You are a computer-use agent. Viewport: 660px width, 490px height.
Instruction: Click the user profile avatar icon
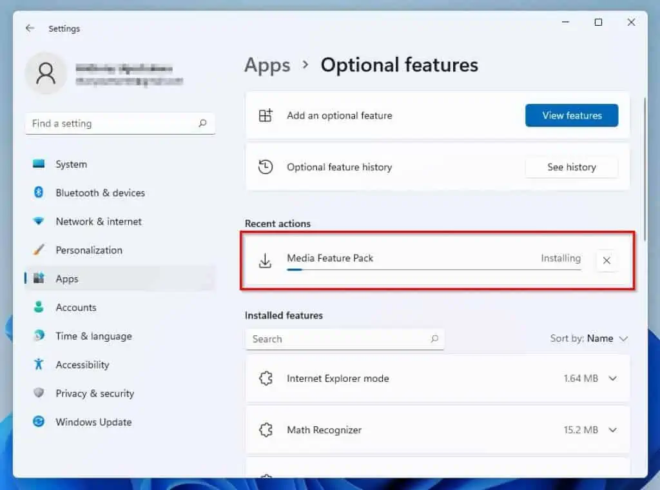pos(46,73)
